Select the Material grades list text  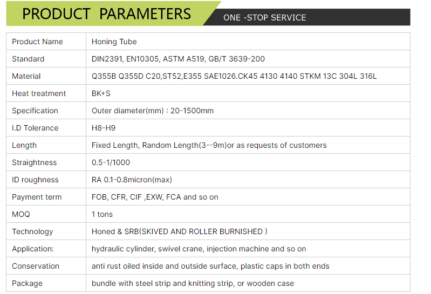[234, 76]
